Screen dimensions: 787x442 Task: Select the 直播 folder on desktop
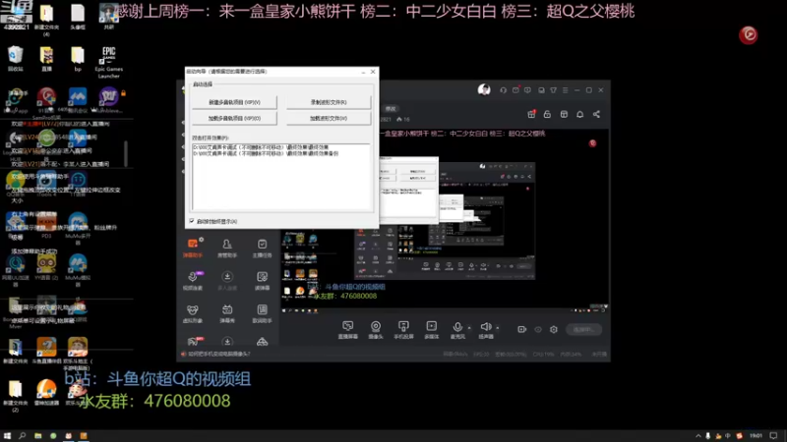pos(46,59)
